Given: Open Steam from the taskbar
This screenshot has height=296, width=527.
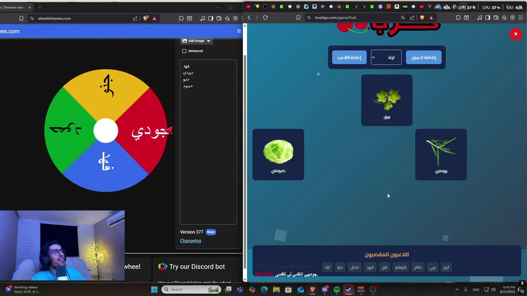Looking at the screenshot, I should tap(349, 289).
